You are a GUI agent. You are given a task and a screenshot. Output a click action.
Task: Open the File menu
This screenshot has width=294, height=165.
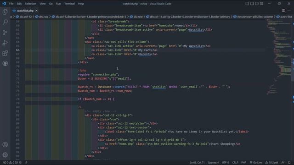click(11, 4)
